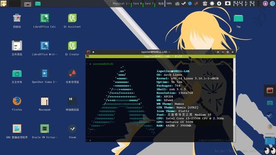Viewport: 276px width, 155px height.
Task: Click the clock in the top panel
Action: (244, 3)
